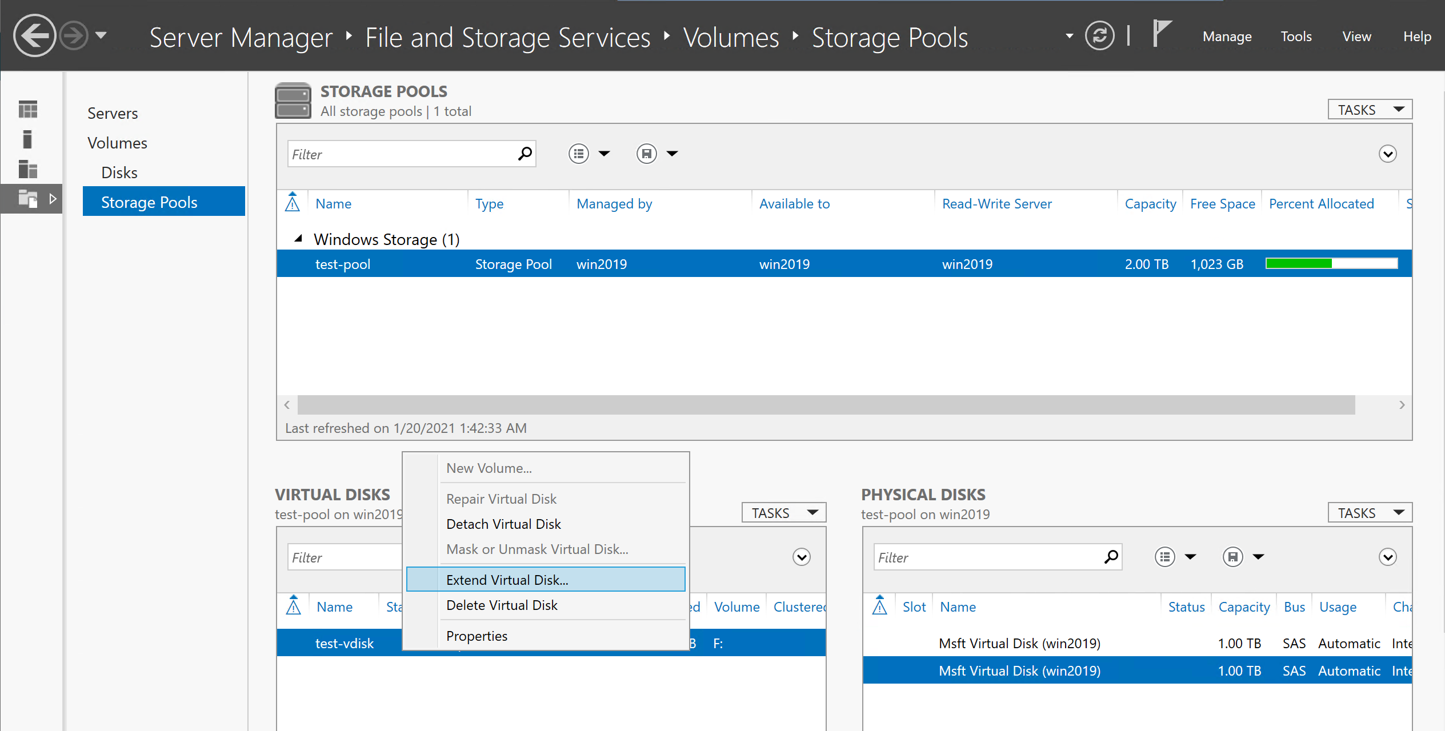Screen dimensions: 1445x731
Task: Open Physical Disks list view options icon
Action: [1164, 557]
